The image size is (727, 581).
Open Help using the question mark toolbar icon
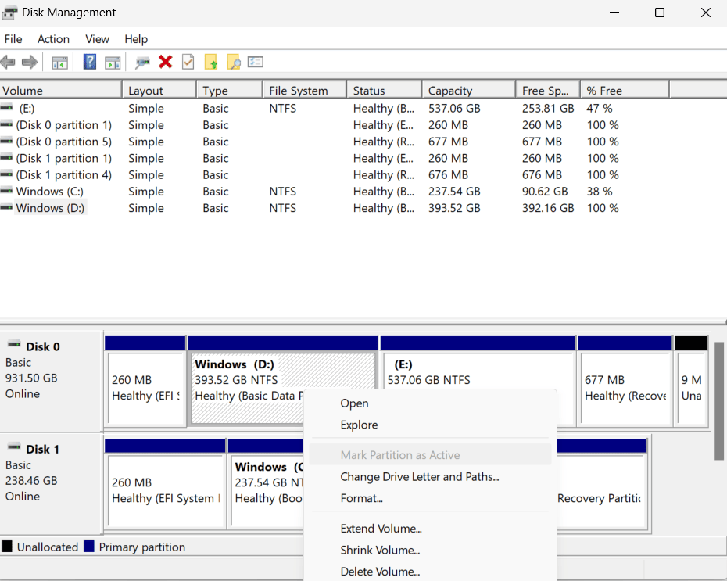coord(88,62)
